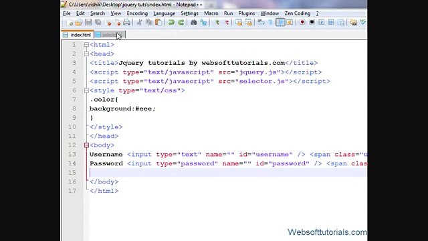Open the Search menu
428x241 pixels.
click(x=98, y=13)
